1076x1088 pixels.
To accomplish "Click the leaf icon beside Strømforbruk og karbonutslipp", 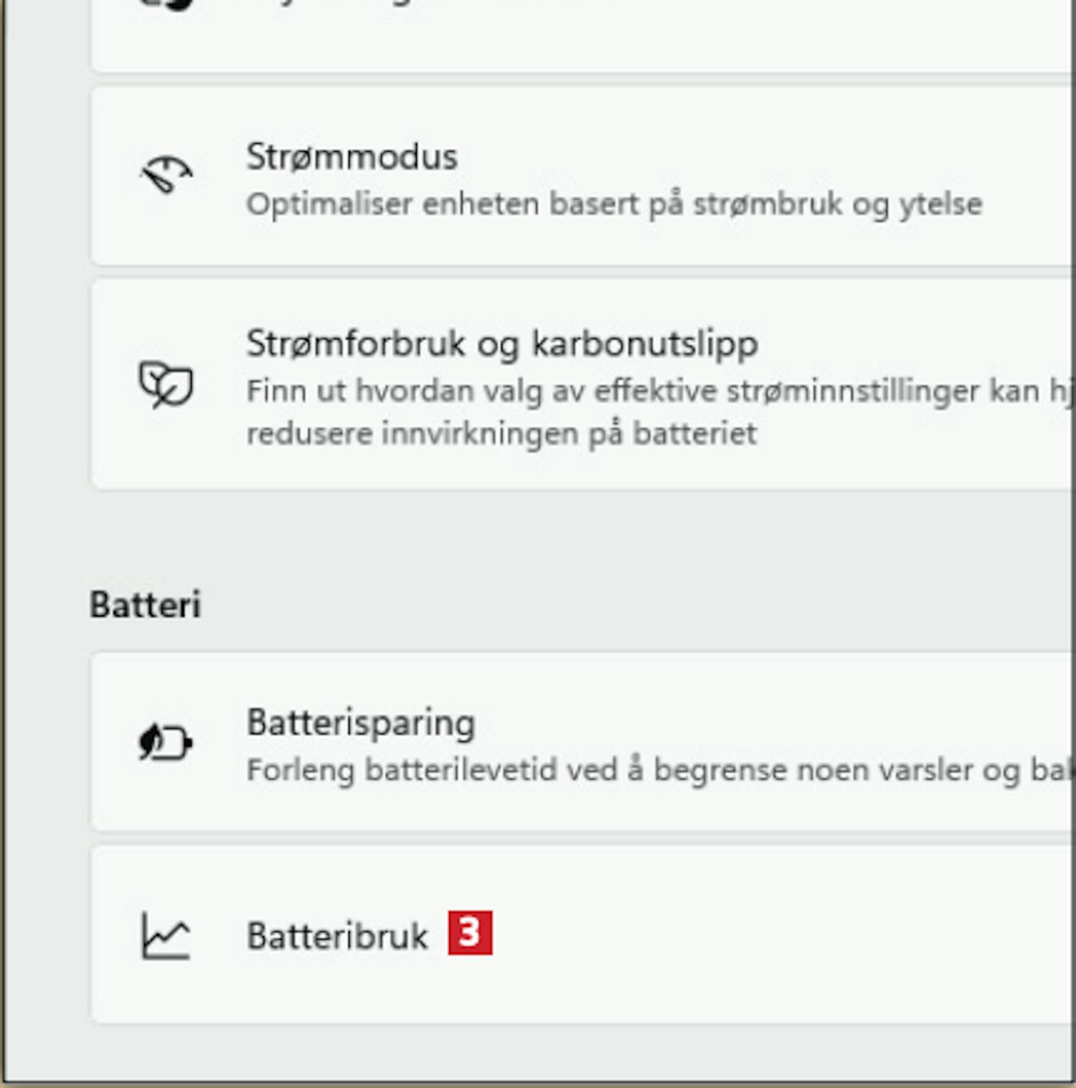I will coord(166,384).
